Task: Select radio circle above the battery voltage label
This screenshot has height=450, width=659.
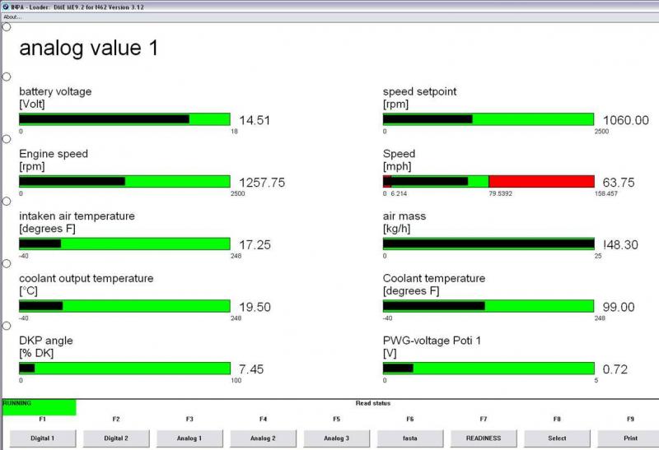Action: [7, 77]
